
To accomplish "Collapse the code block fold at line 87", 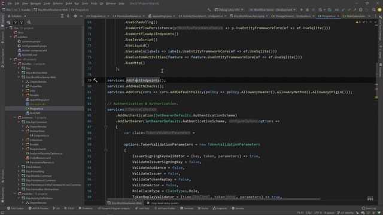I will pyautogui.click(x=106, y=127).
